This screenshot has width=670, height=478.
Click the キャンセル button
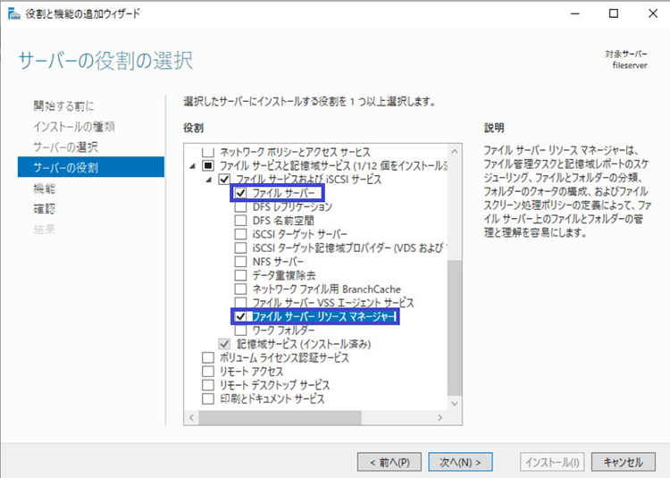(623, 462)
